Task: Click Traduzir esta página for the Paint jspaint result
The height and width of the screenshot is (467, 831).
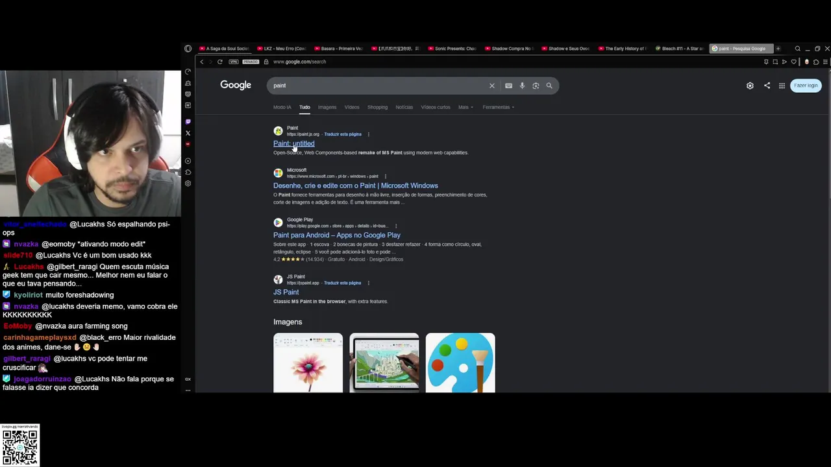Action: [x=343, y=134]
